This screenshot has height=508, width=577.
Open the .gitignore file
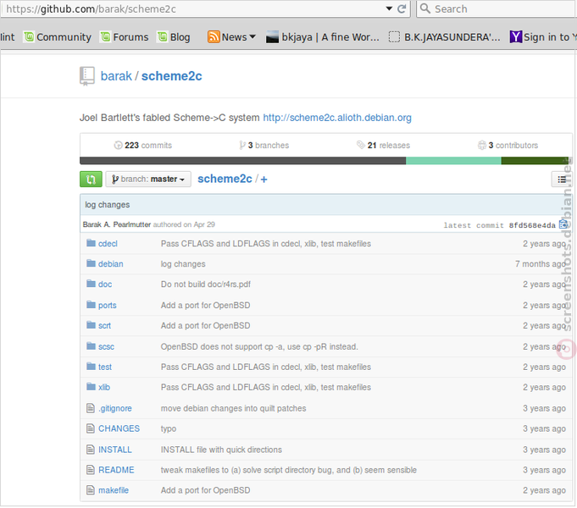pyautogui.click(x=115, y=409)
